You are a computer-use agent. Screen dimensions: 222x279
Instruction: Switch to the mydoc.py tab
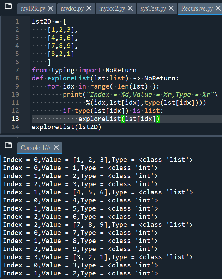coord(76,8)
